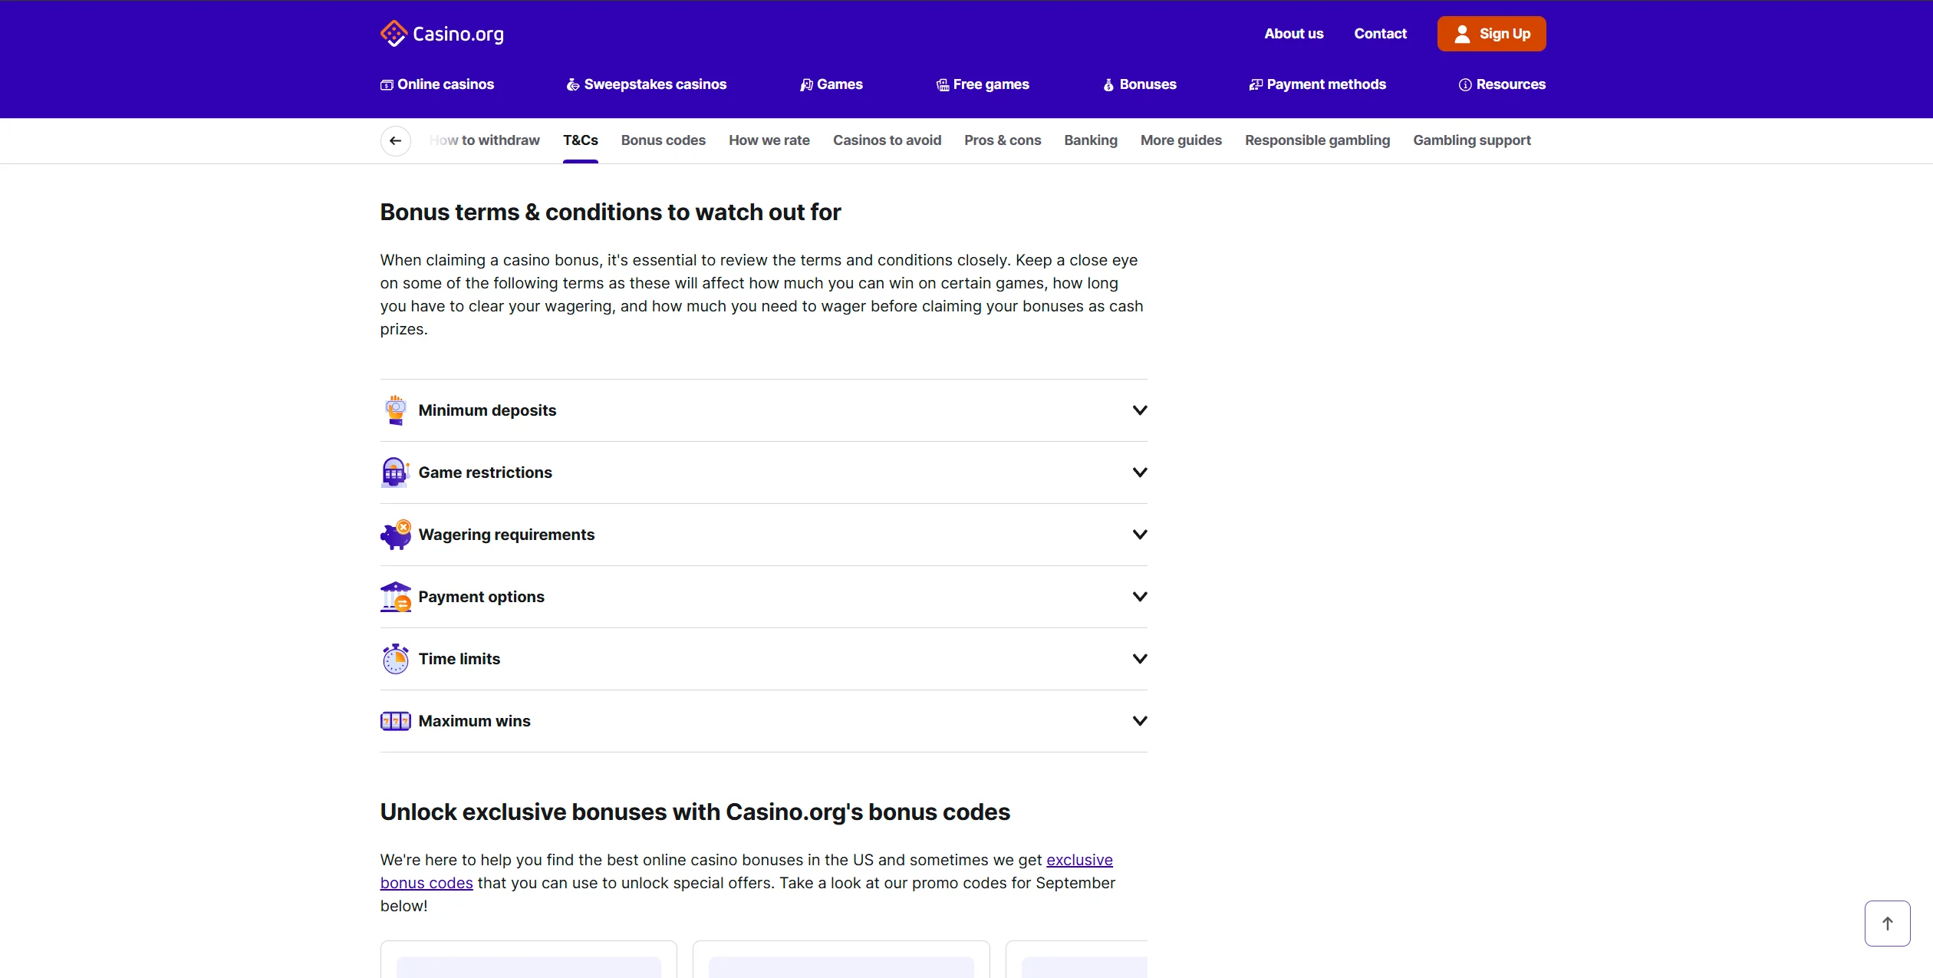The width and height of the screenshot is (1933, 978).
Task: Click the Maximum wins reels icon
Action: click(x=396, y=721)
